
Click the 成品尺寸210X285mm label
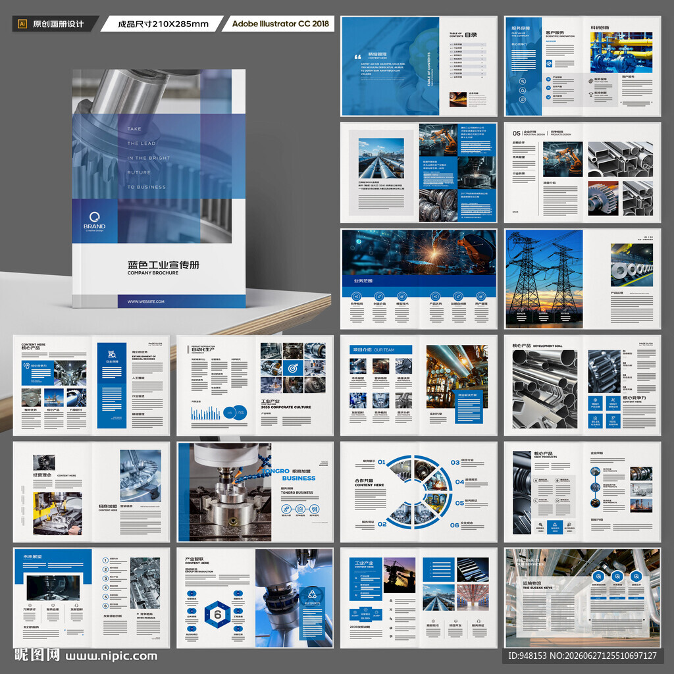(163, 24)
